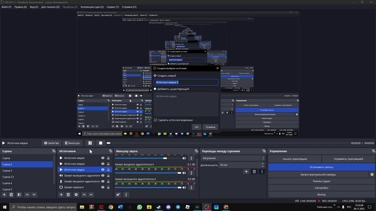Toggle lock on Захват выходного аудиопотока source row
The image size is (376, 211).
(x=108, y=176)
